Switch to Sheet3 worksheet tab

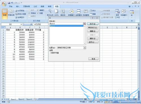click(29, 99)
